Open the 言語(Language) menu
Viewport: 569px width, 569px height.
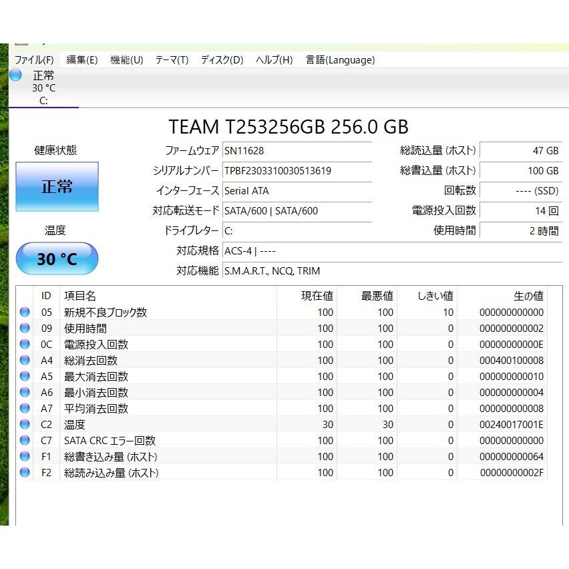[x=340, y=60]
